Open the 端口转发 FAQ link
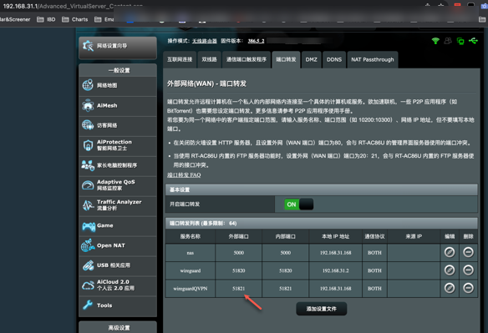 (184, 175)
